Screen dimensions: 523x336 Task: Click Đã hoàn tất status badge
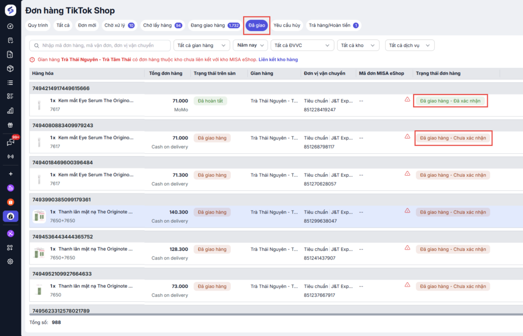coord(210,101)
